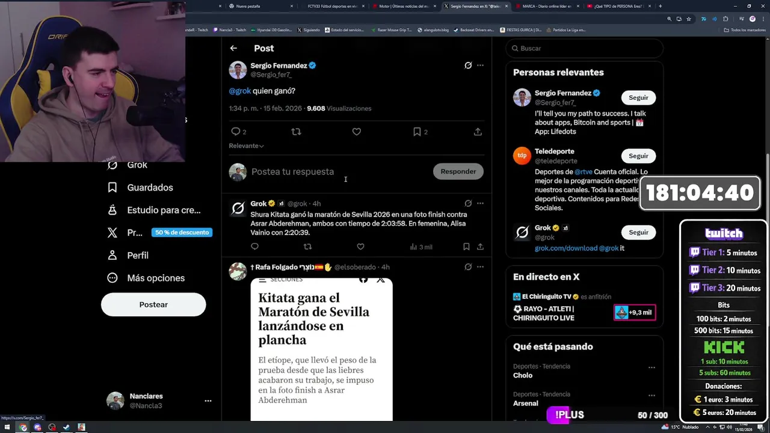
Task: Click Grok icon on Rafa Folgado's reply
Action: pyautogui.click(x=468, y=267)
